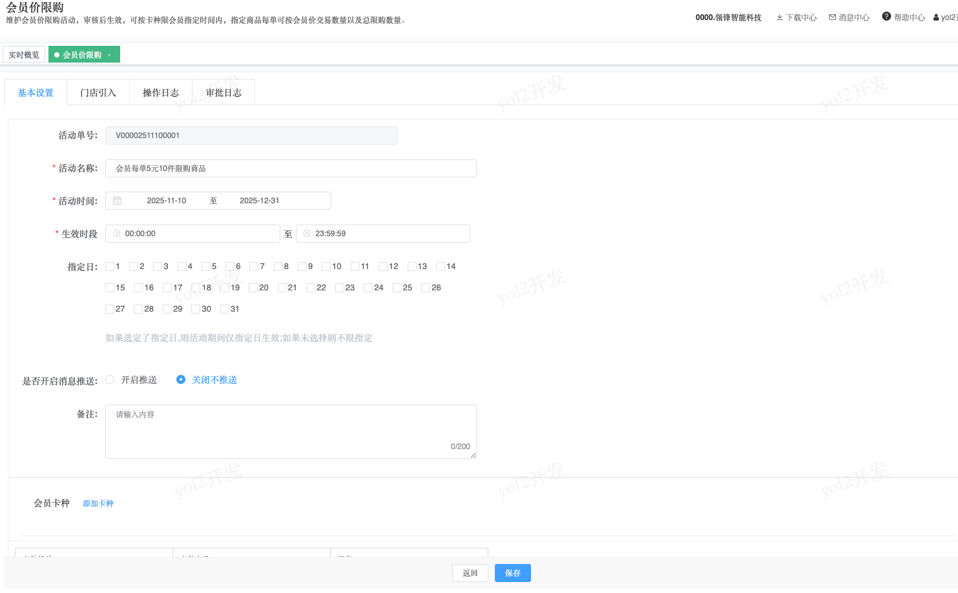Image resolution: width=958 pixels, height=593 pixels.
Task: Click the 添加卡种 link
Action: pos(98,503)
